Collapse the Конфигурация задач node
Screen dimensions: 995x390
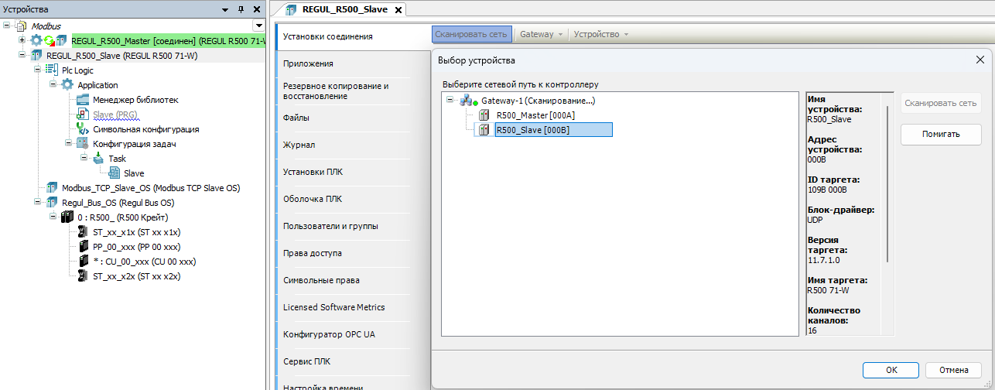pyautogui.click(x=68, y=144)
